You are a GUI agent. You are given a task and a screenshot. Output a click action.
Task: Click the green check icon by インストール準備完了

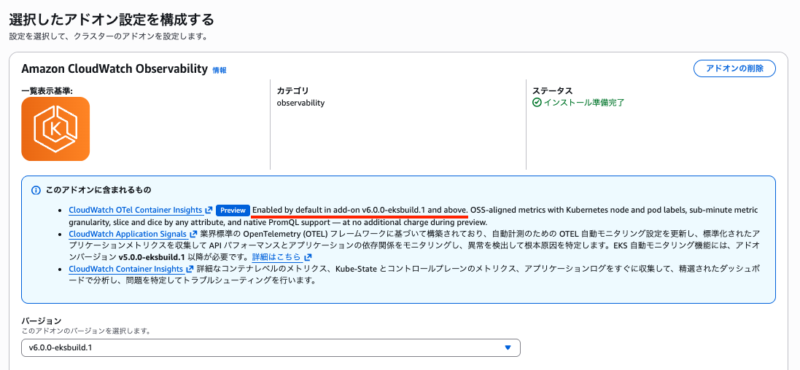tap(536, 103)
